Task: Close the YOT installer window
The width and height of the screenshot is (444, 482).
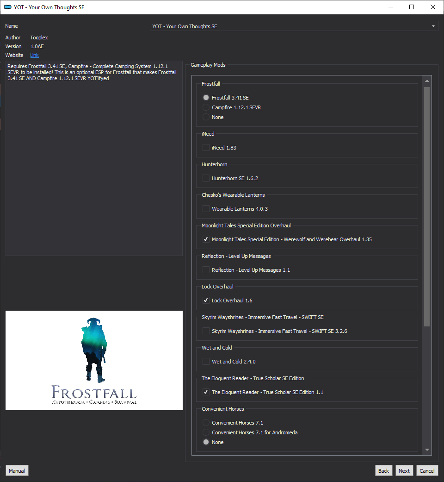Action: (433, 7)
